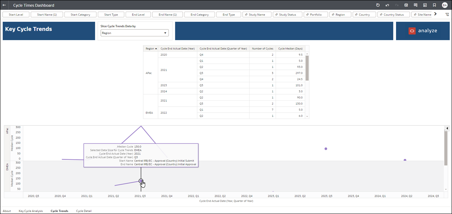Click the 297.0 median value cell
The width and height of the screenshot is (452, 214).
[x=290, y=73]
